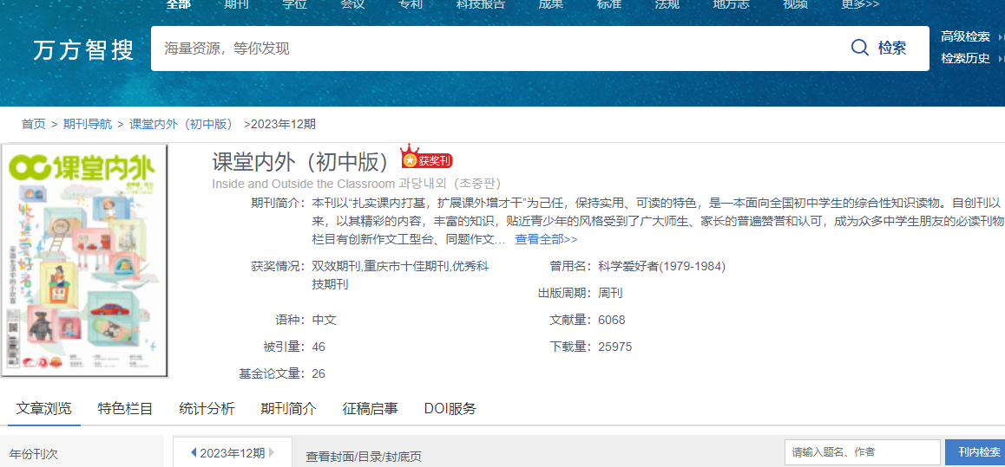This screenshot has width=1005, height=467.
Task: Select the 期刊 search category
Action: [237, 3]
